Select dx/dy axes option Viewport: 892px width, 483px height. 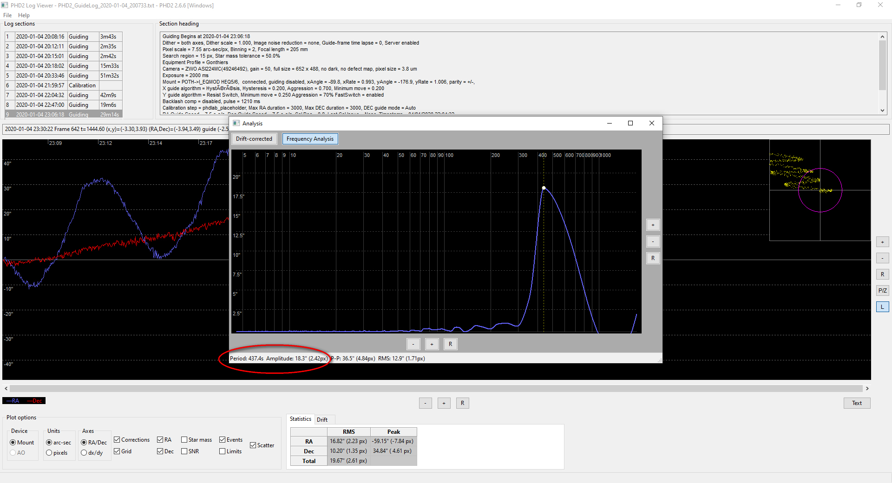pos(92,453)
